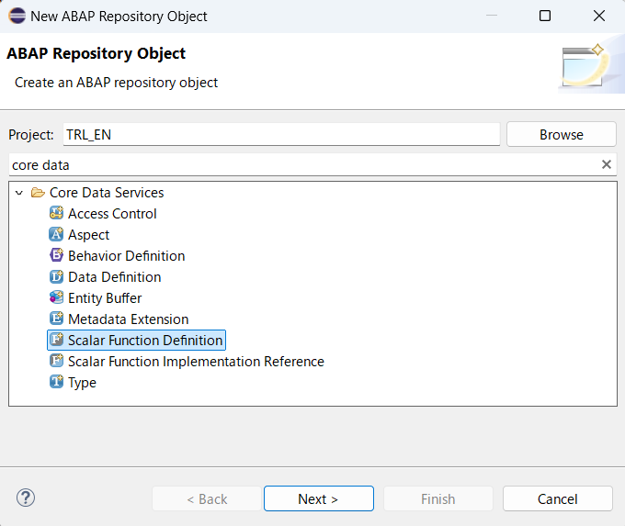Open the help question mark icon
Image resolution: width=625 pixels, height=526 pixels.
click(x=26, y=498)
